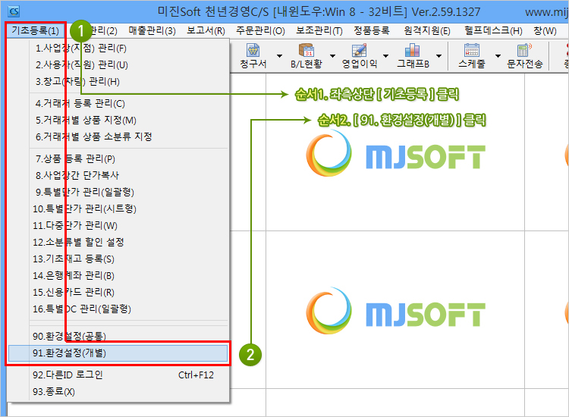This screenshot has width=569, height=417.
Task: Select 14.은행계좌 관리(B)
Action: pyautogui.click(x=118, y=275)
